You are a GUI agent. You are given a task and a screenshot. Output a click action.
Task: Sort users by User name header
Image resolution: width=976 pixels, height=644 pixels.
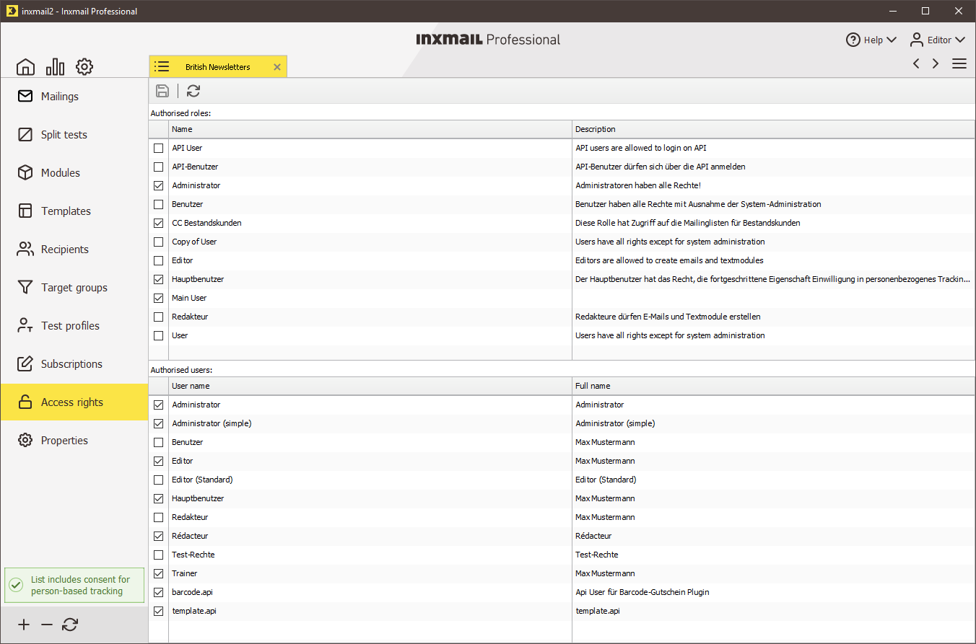point(370,386)
